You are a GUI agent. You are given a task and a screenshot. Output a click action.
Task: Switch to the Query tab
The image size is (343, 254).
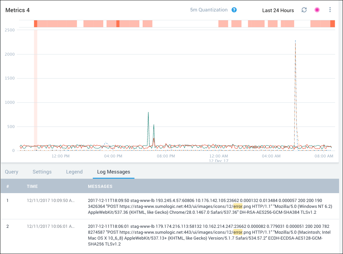click(x=11, y=172)
